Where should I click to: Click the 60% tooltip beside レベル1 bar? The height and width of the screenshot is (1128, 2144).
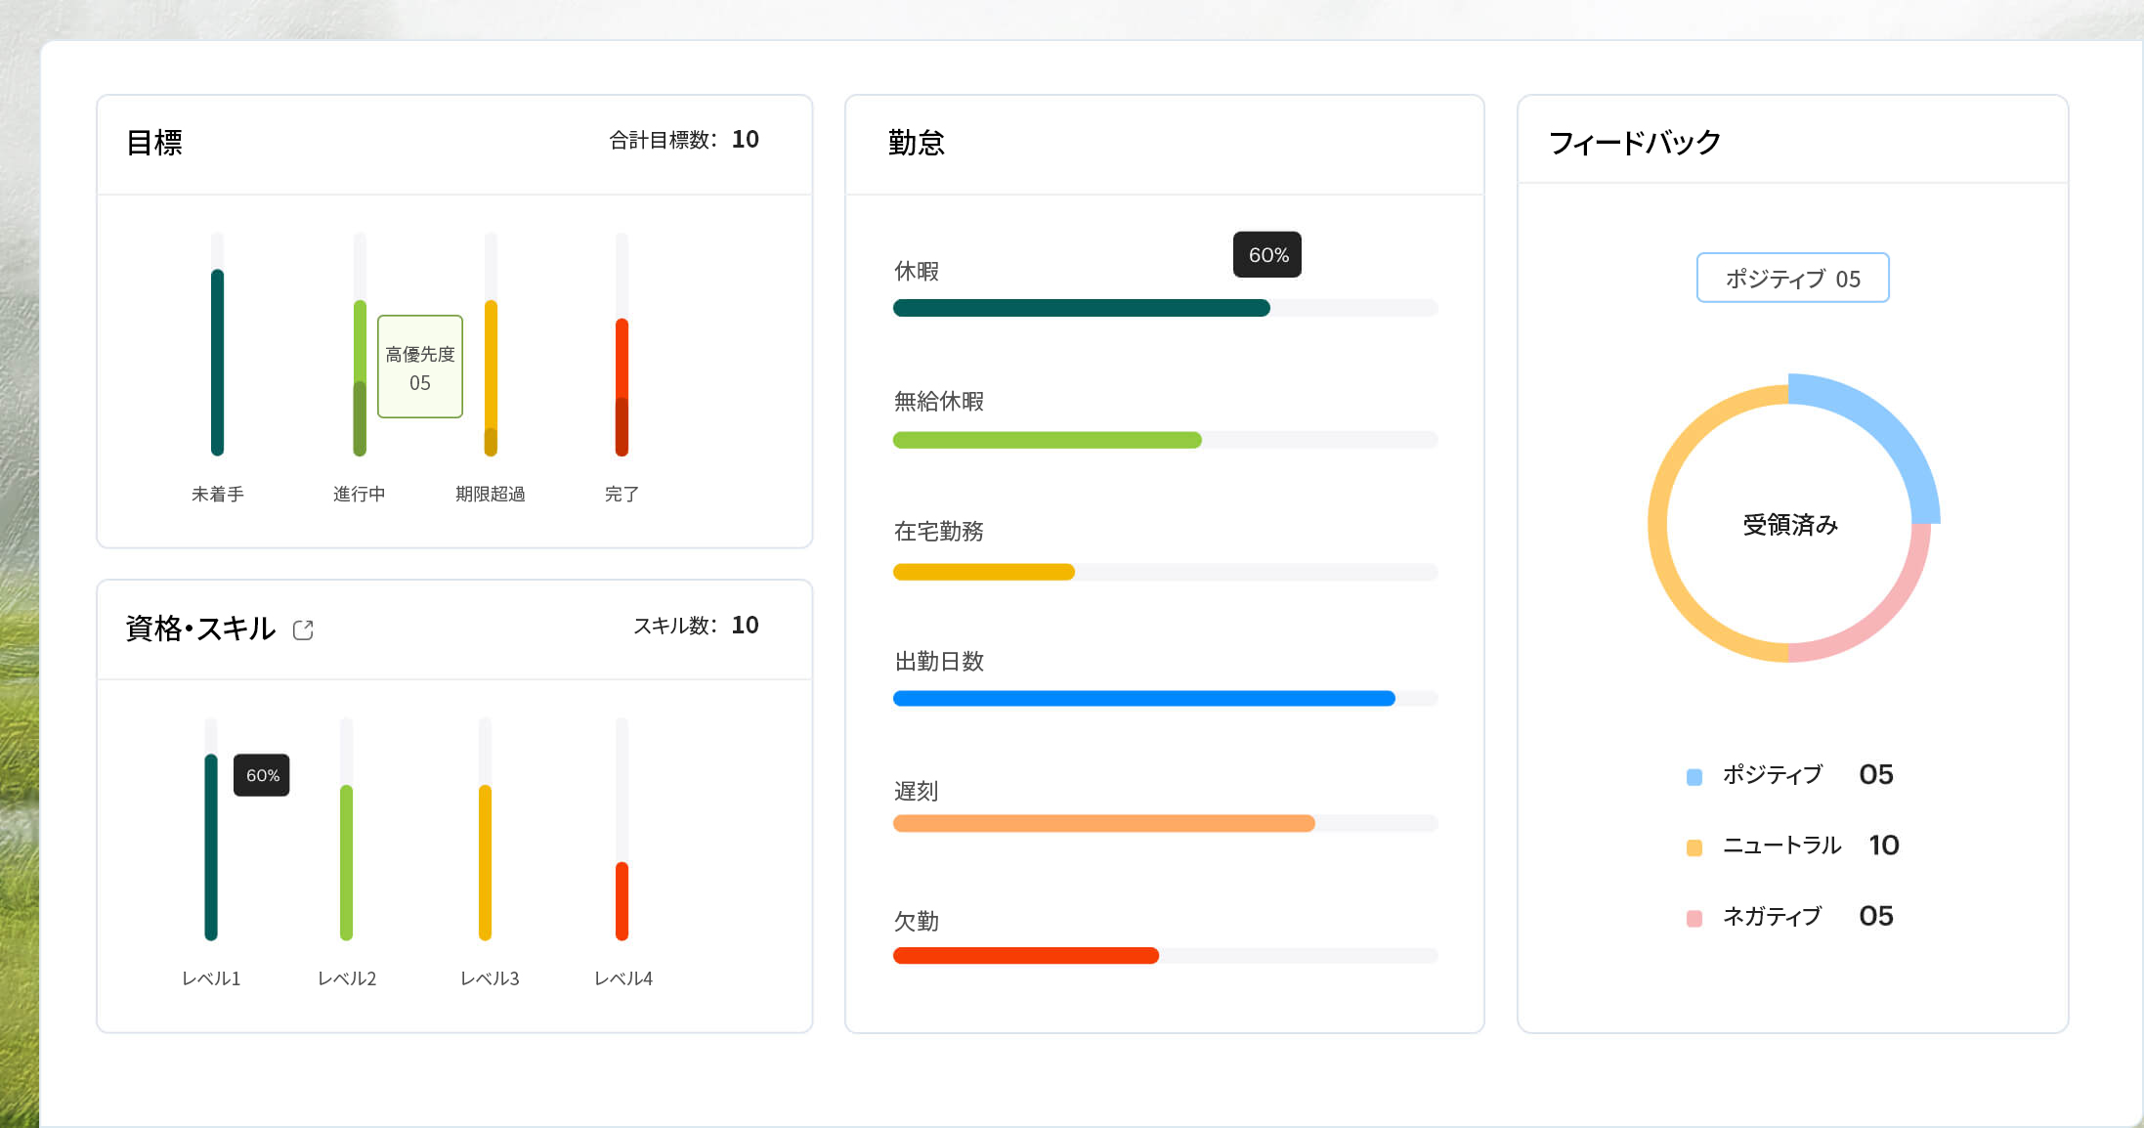[x=261, y=775]
